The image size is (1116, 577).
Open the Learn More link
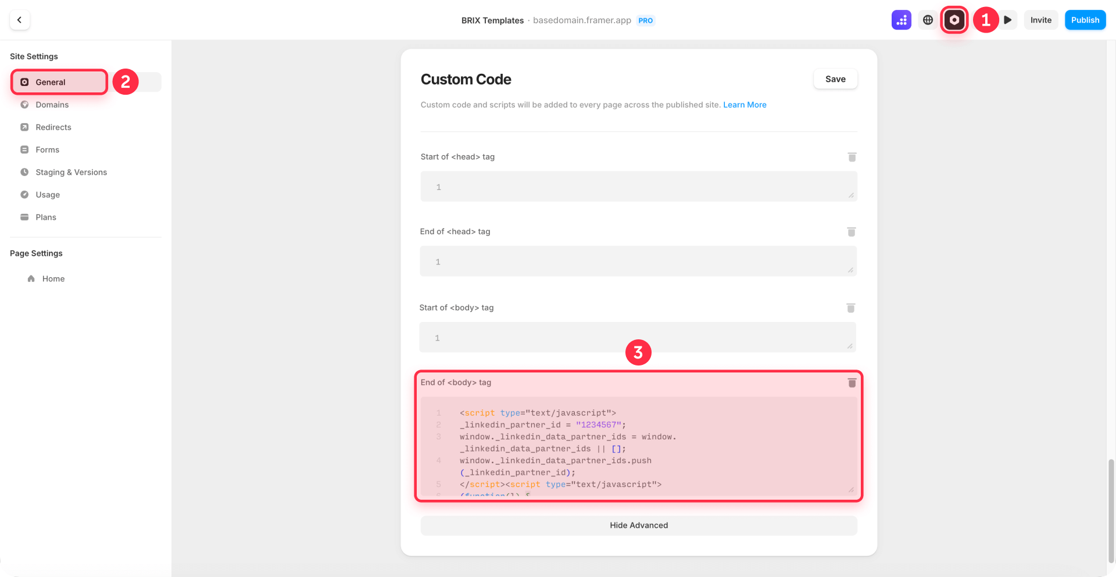tap(745, 105)
